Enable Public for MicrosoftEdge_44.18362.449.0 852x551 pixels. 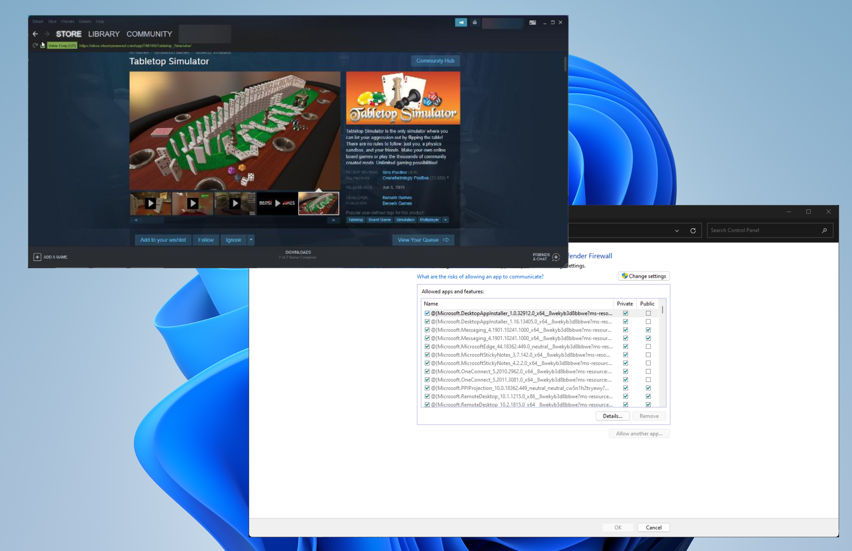pyautogui.click(x=648, y=347)
